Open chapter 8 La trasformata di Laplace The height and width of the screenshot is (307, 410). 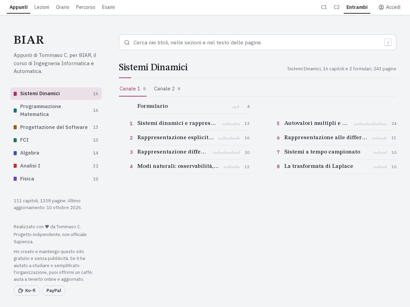pyautogui.click(x=337, y=166)
